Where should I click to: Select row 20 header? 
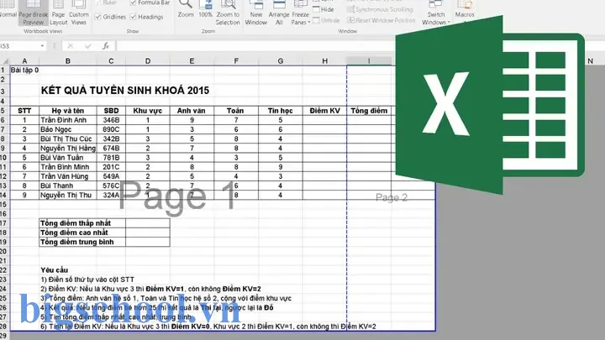(4, 251)
